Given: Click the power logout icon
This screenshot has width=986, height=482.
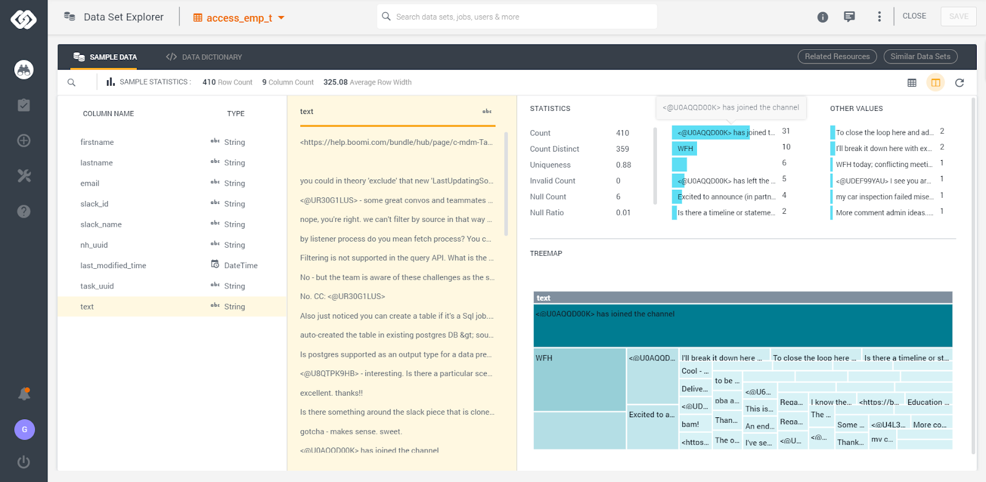Looking at the screenshot, I should point(23,462).
